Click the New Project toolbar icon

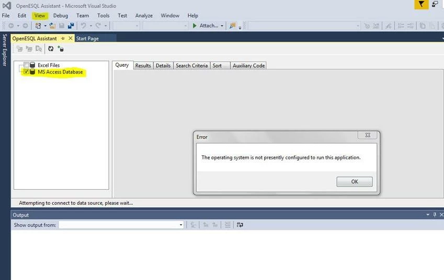38,26
